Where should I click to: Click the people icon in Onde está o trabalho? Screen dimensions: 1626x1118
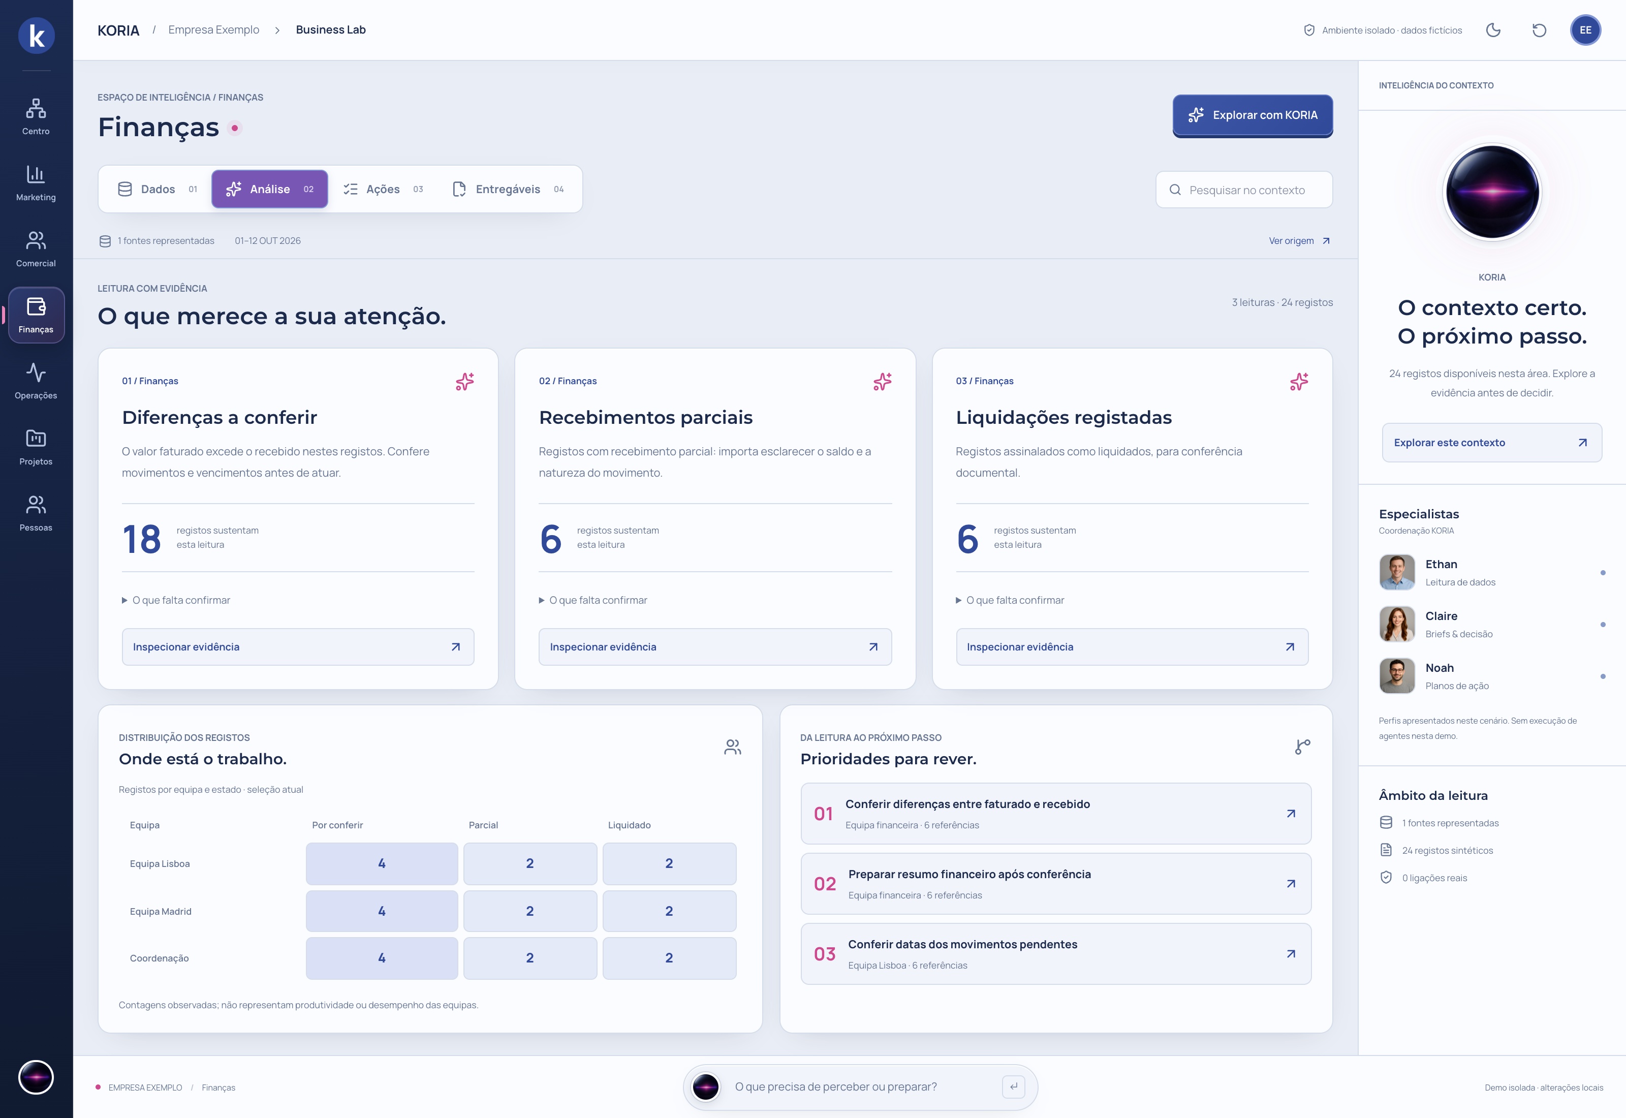click(733, 748)
